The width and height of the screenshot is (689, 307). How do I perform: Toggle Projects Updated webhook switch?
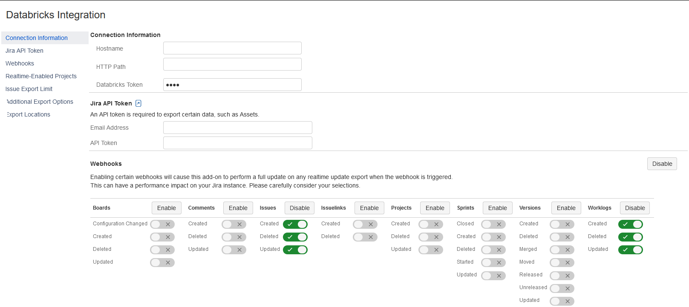(x=431, y=250)
